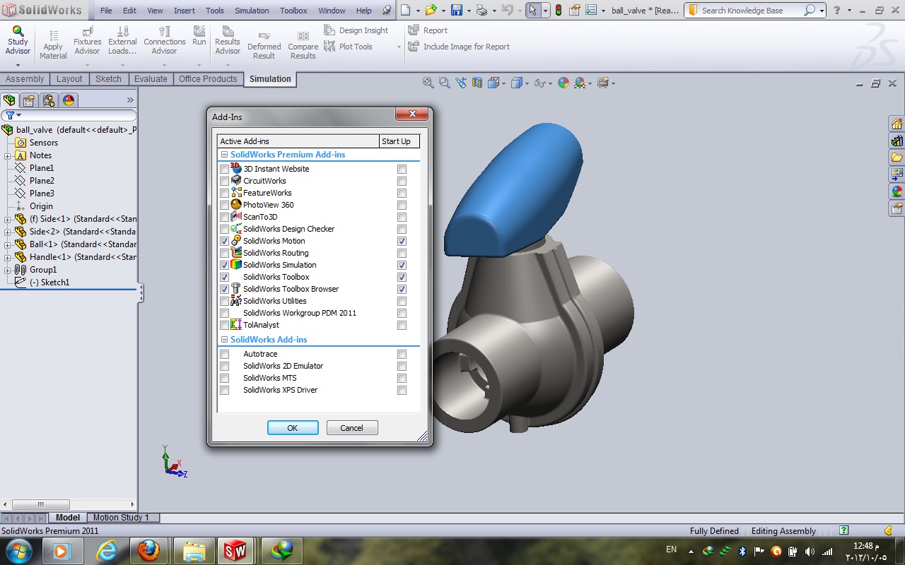Uncheck the SolidWorks Motion add-in

tap(224, 242)
